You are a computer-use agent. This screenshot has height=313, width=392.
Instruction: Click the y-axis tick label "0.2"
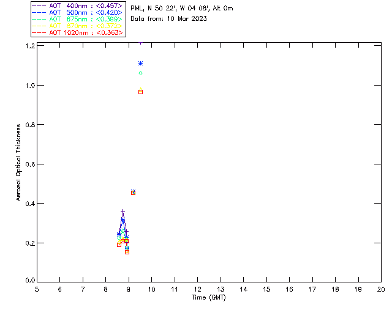(30, 243)
